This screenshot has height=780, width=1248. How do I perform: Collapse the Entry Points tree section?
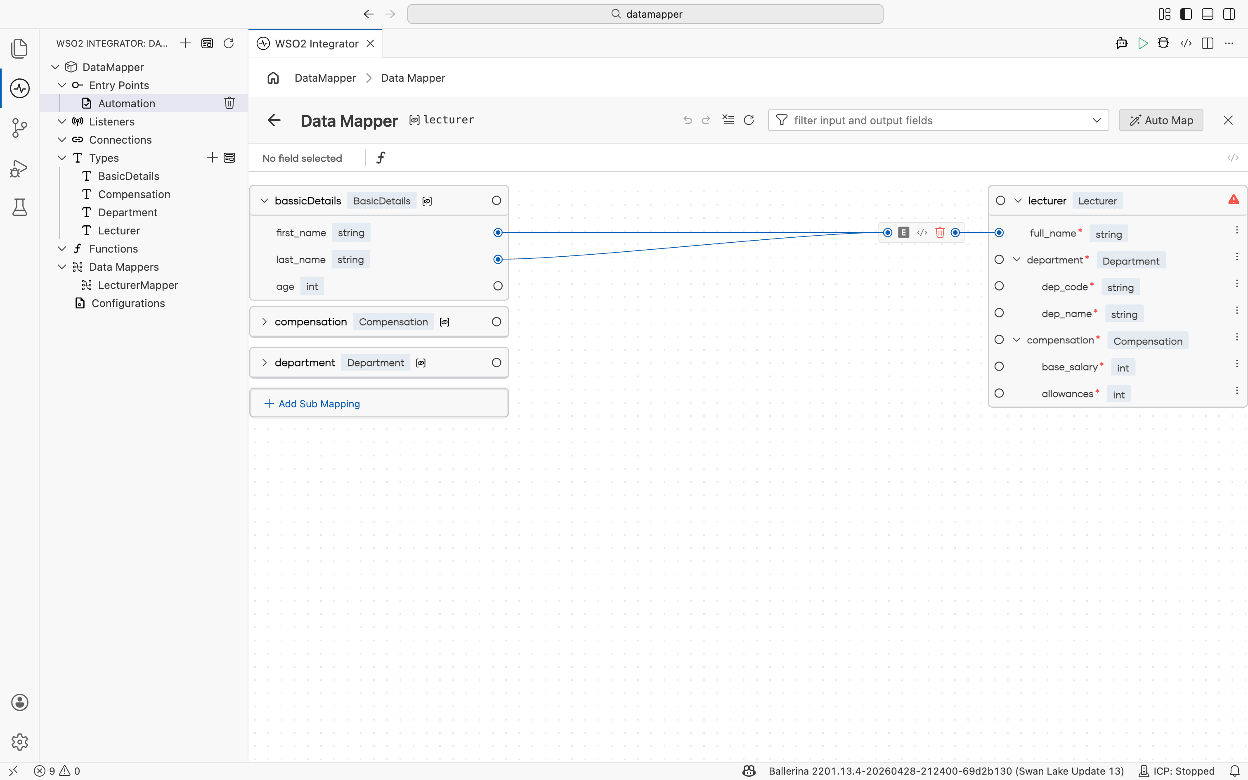[x=62, y=85]
